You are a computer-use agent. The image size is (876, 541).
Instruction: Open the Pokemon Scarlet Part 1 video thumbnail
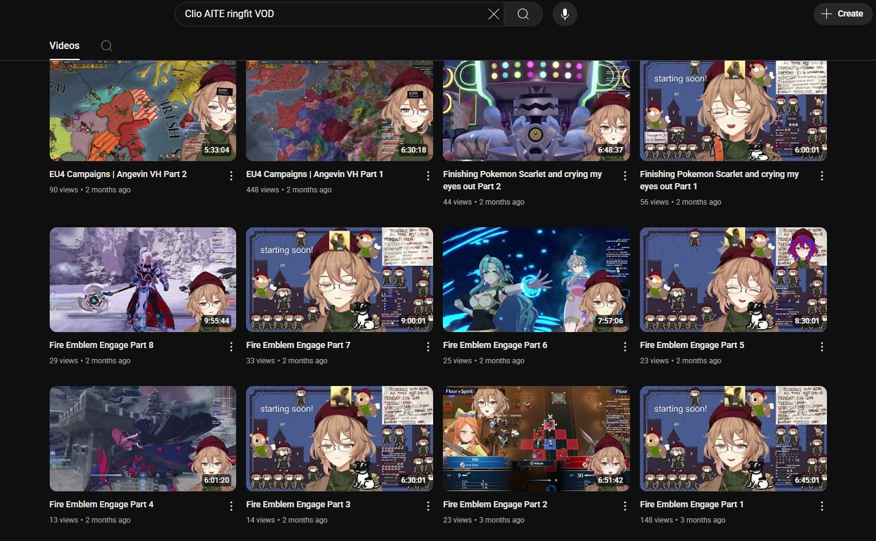coord(733,111)
